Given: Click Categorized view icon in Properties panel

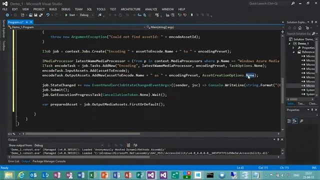Looking at the screenshot, I should click(x=289, y=121).
